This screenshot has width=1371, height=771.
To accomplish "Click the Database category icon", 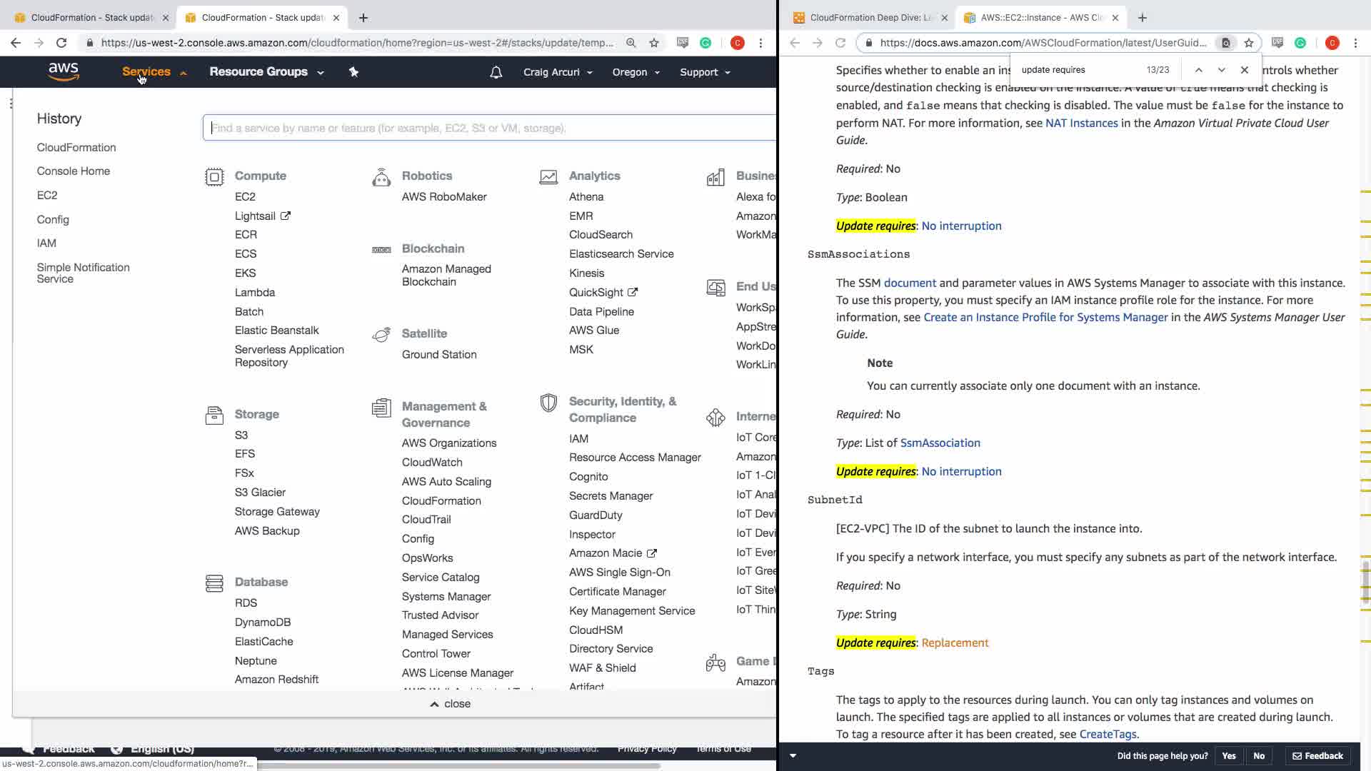I will tap(214, 583).
